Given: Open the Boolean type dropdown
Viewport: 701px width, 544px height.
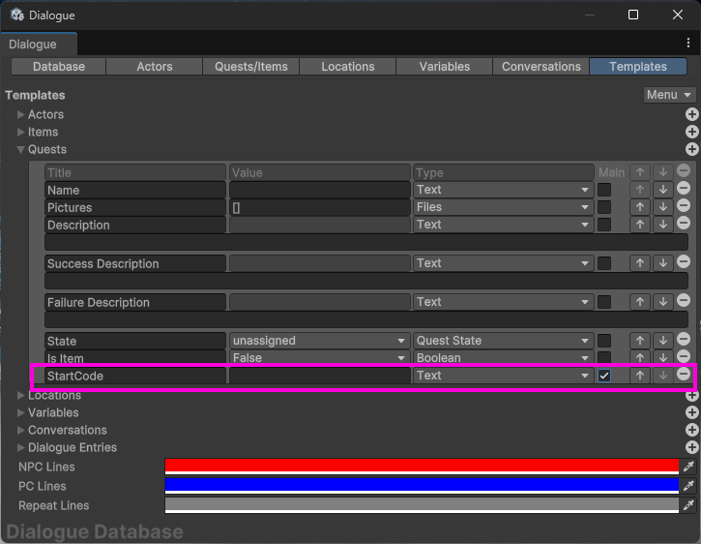Looking at the screenshot, I should point(503,358).
